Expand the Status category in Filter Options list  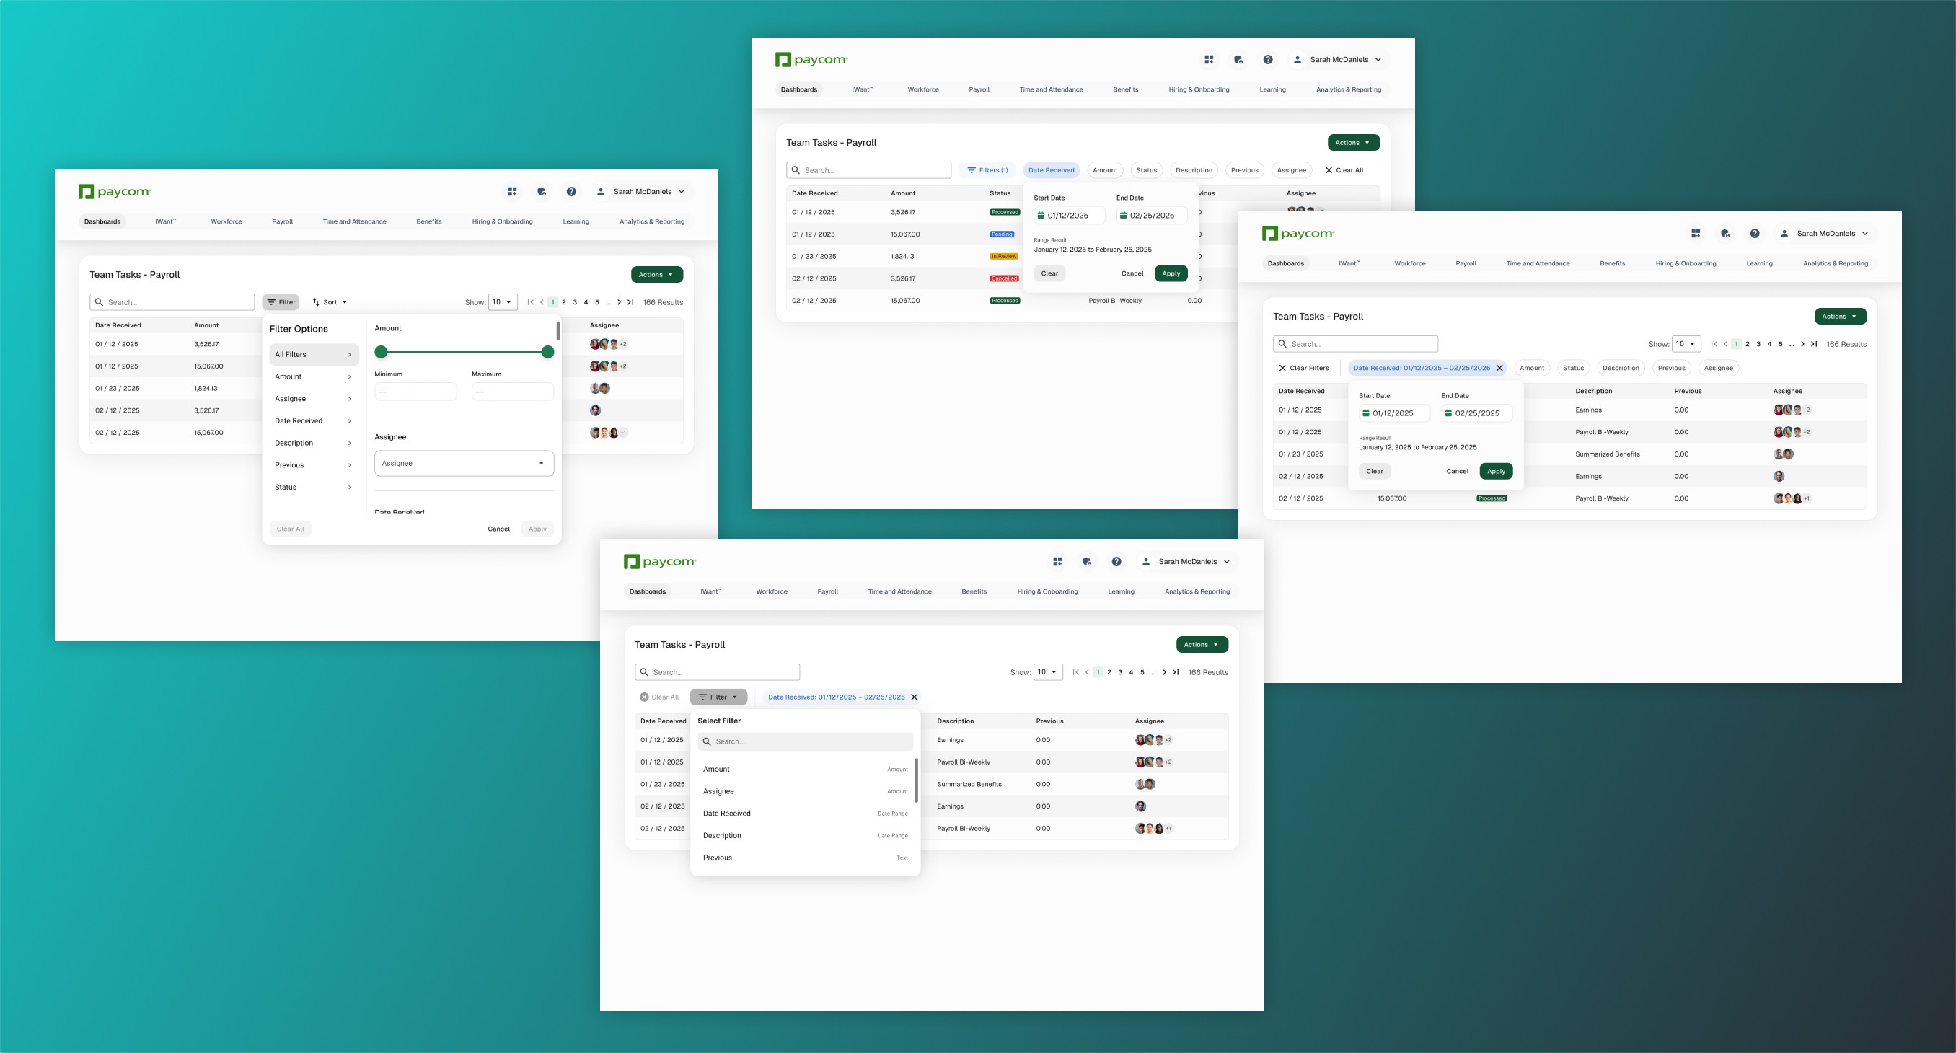(x=314, y=488)
